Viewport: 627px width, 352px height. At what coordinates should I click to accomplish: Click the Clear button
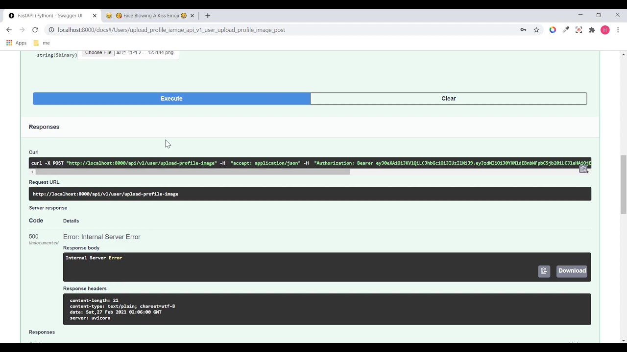click(x=449, y=99)
